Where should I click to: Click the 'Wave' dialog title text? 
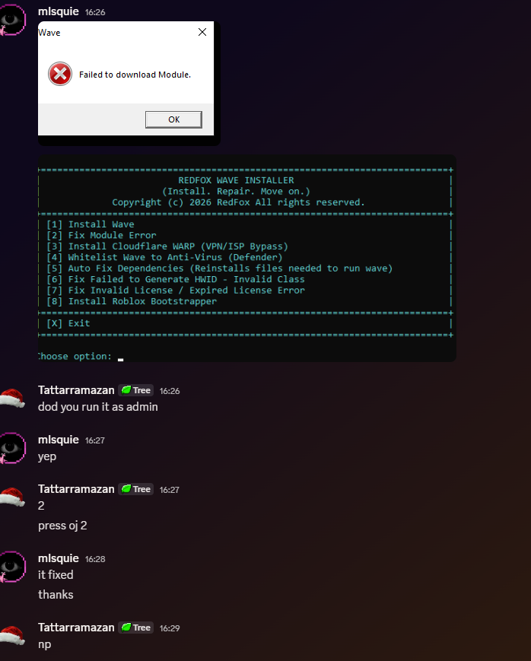(x=49, y=33)
